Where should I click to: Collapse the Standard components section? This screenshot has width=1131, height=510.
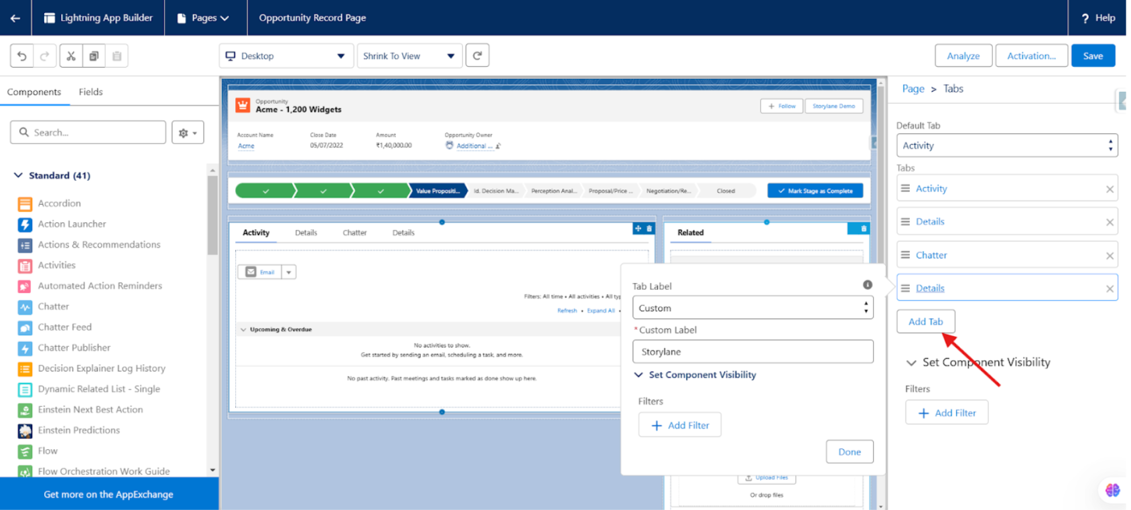click(18, 175)
